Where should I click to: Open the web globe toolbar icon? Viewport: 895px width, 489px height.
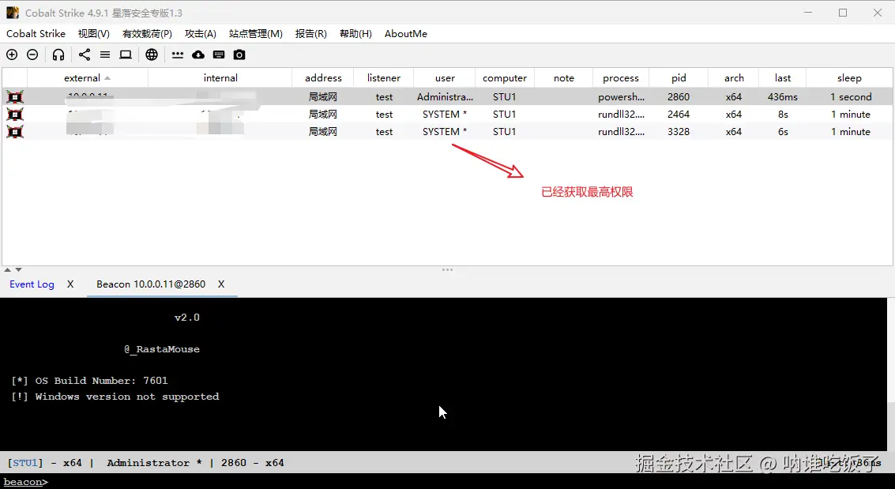151,55
